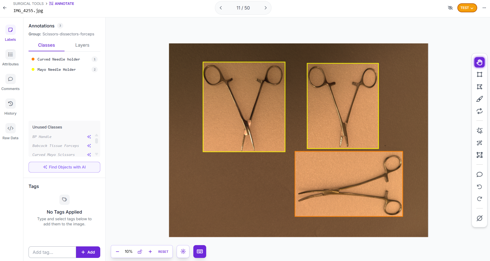The height and width of the screenshot is (261, 490).
Task: Click the Add tag input field
Action: [52, 252]
